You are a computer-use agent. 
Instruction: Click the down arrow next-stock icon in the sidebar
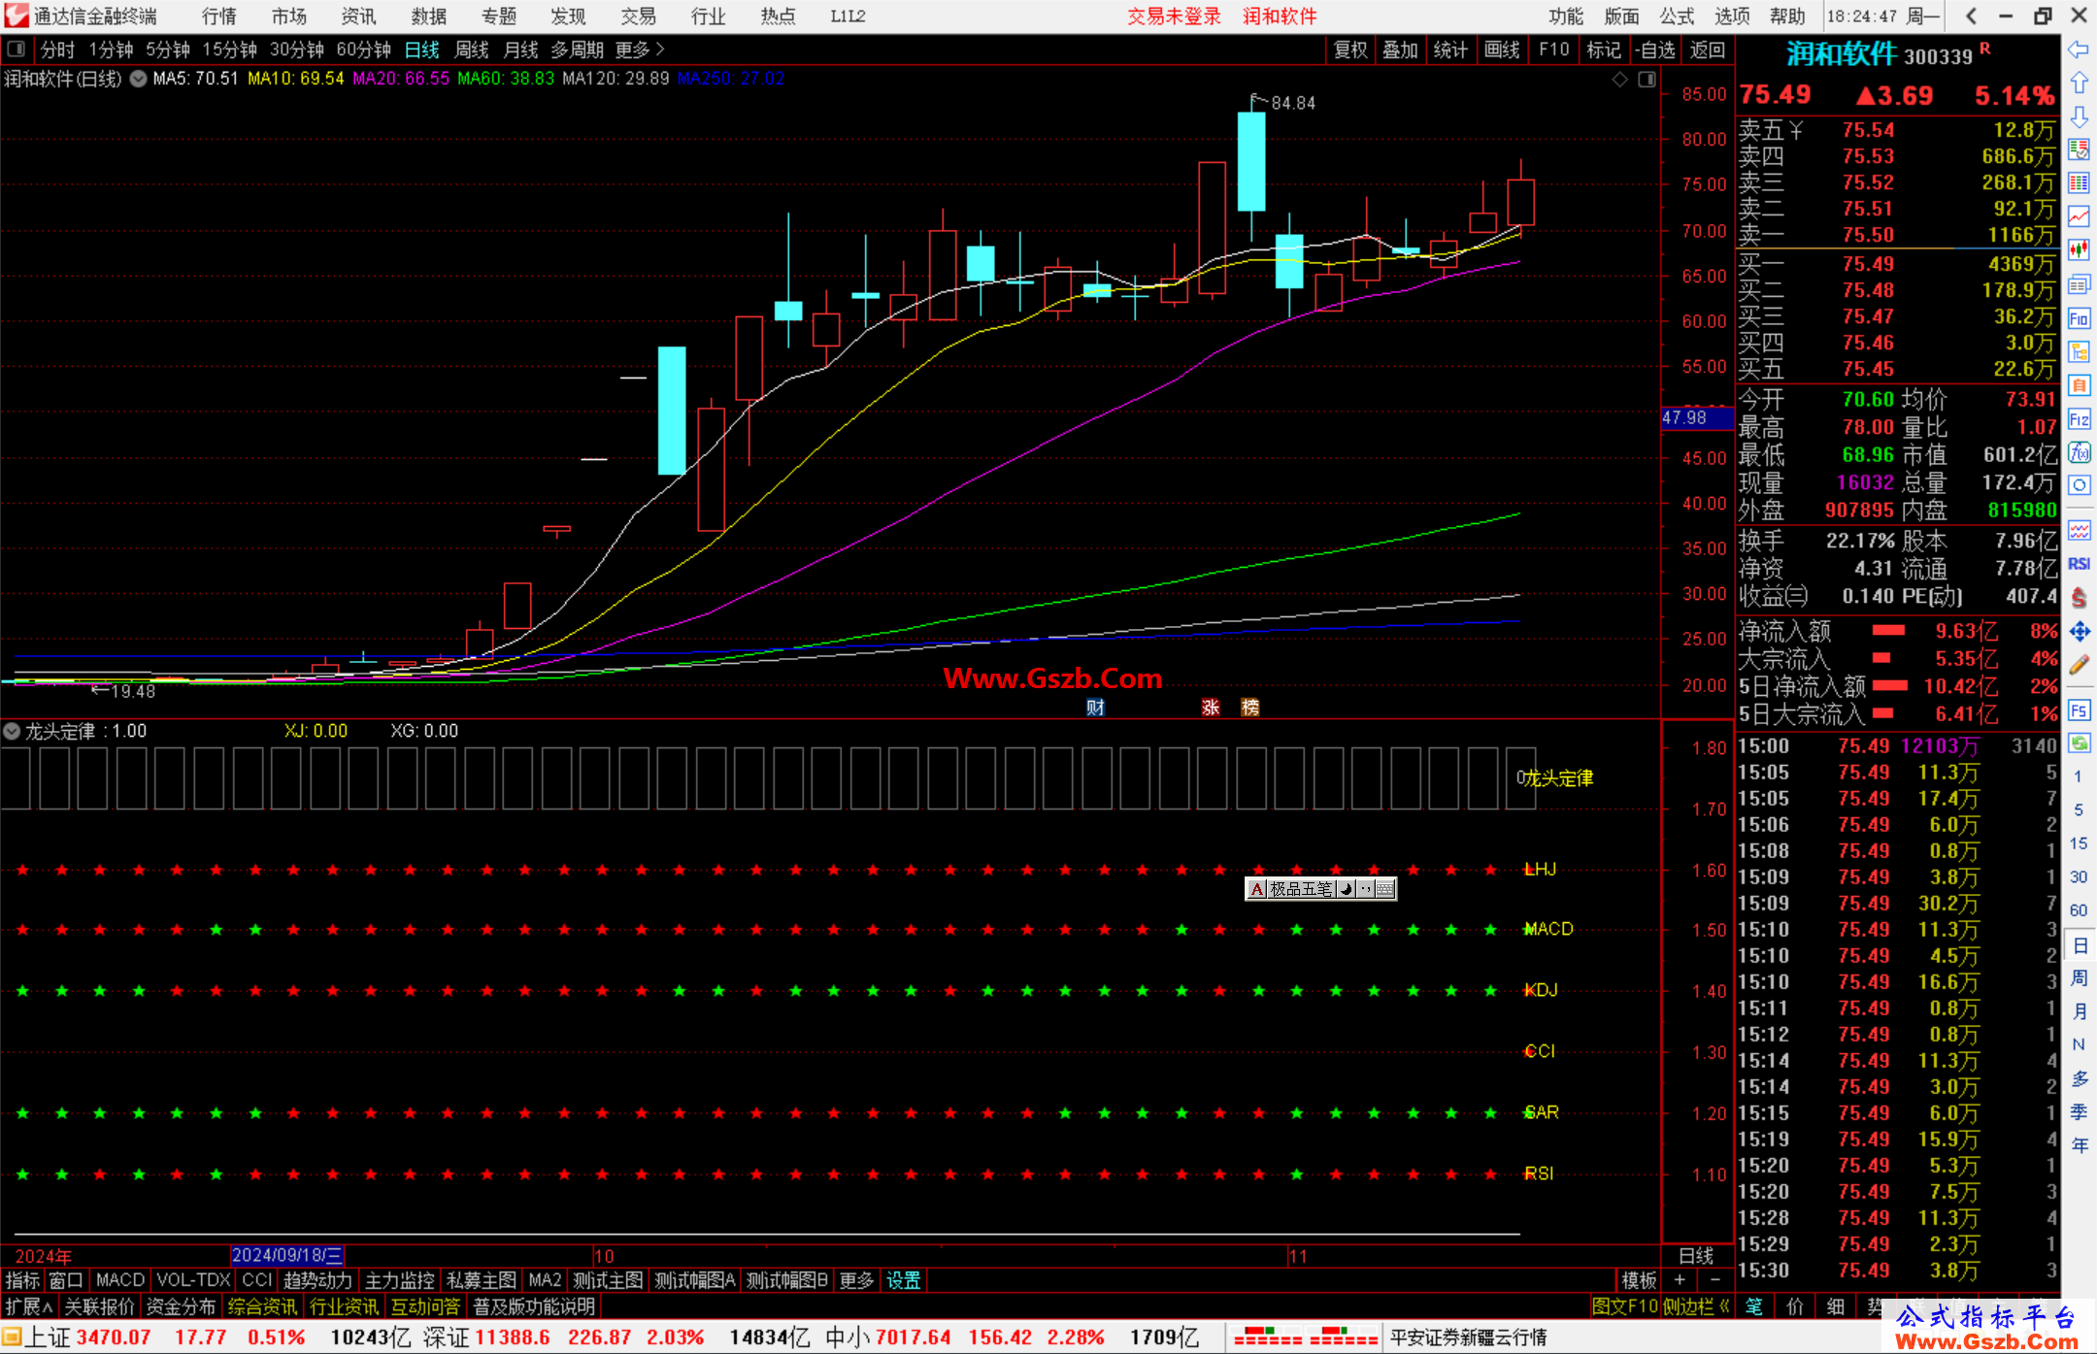click(2079, 116)
